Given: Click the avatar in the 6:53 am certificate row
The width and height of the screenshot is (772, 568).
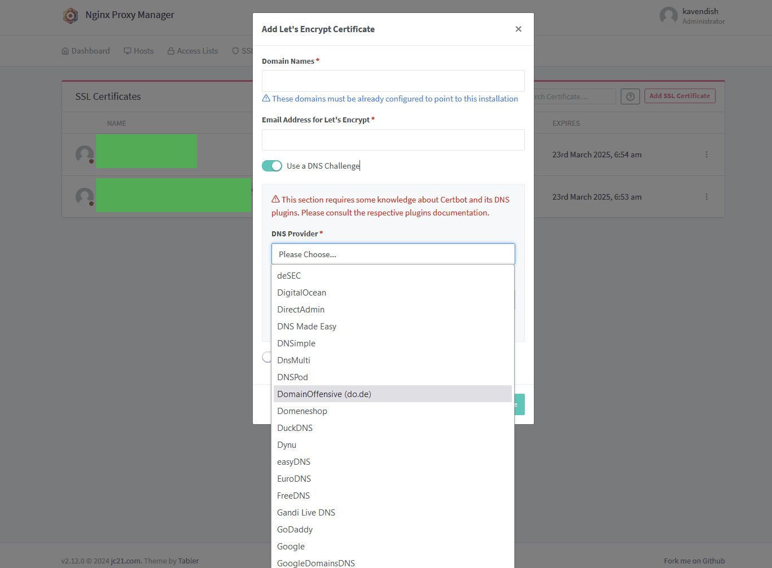Looking at the screenshot, I should (x=85, y=197).
